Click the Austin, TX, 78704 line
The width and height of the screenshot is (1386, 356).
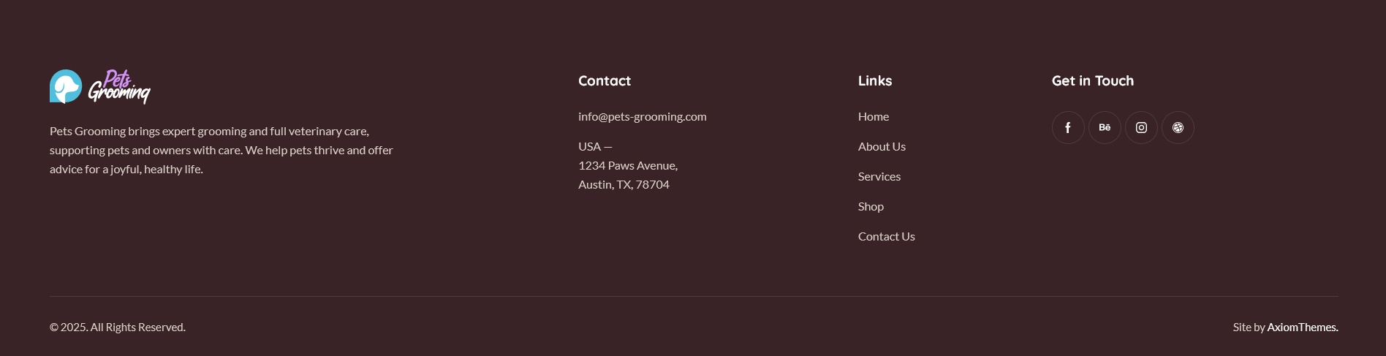click(624, 184)
